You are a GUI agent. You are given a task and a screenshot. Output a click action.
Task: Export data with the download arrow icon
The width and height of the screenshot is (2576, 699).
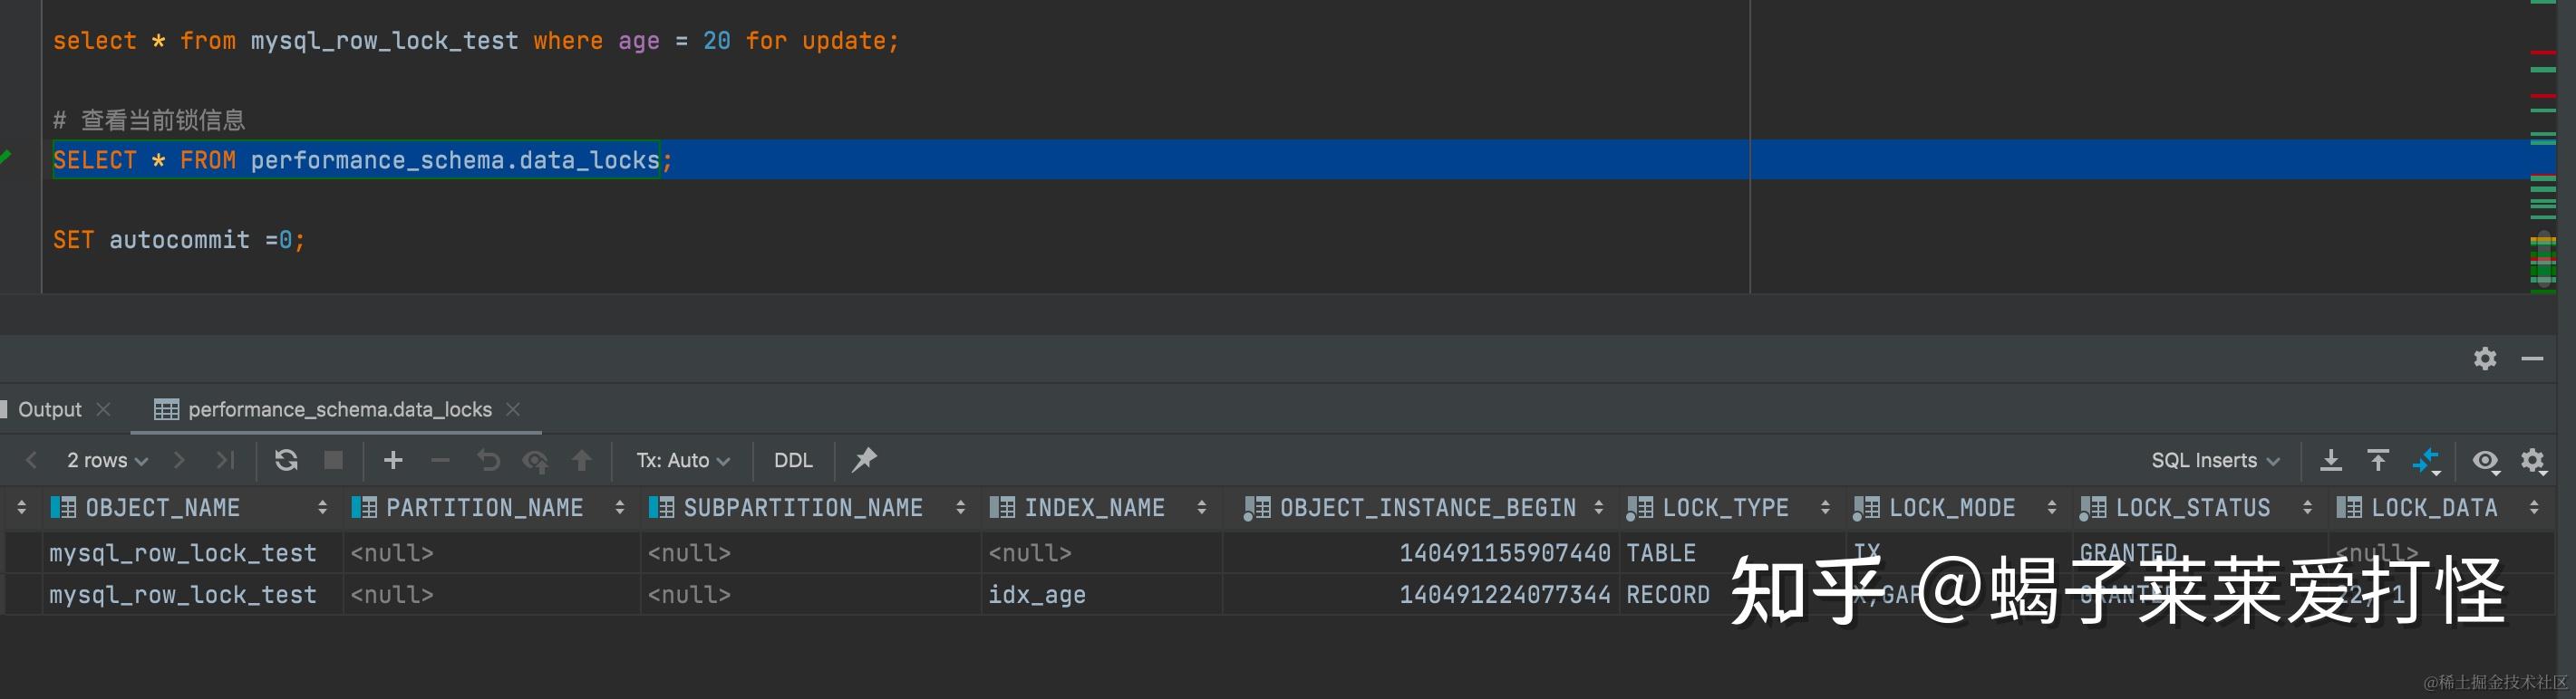(2330, 460)
